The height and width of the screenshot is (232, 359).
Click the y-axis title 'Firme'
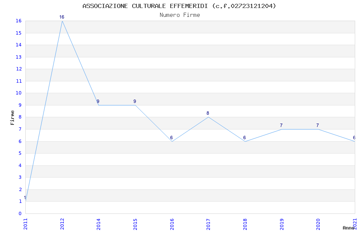(12, 118)
